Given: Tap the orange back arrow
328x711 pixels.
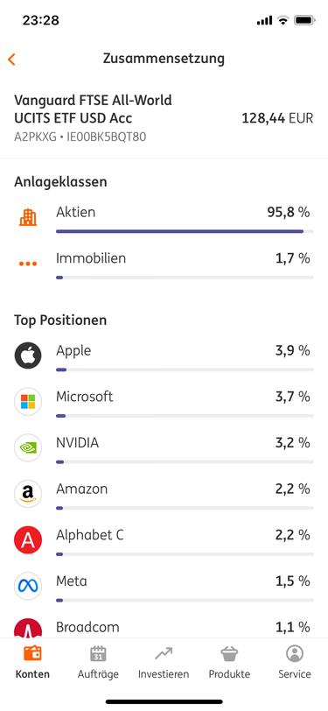Looking at the screenshot, I should pyautogui.click(x=11, y=59).
